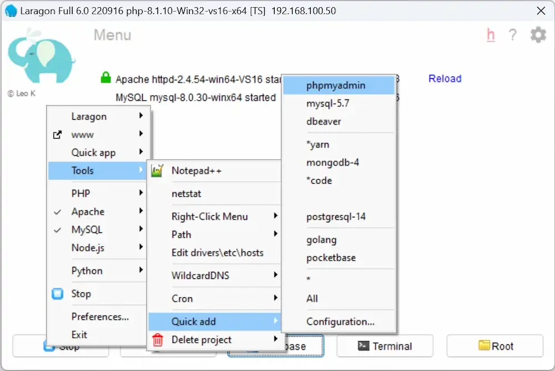Close the Laragon window
Image resolution: width=555 pixels, height=371 pixels.
point(541,11)
